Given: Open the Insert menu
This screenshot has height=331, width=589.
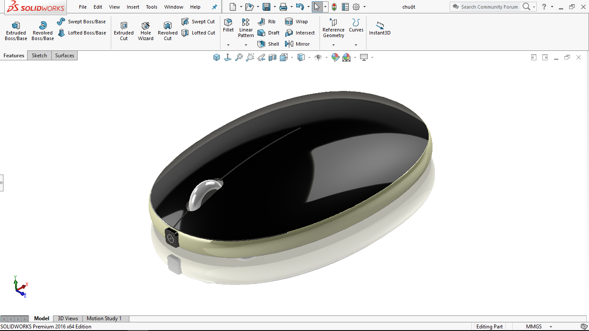Looking at the screenshot, I should [x=133, y=7].
